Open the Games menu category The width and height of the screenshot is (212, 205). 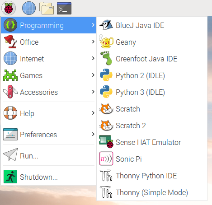pyautogui.click(x=48, y=75)
